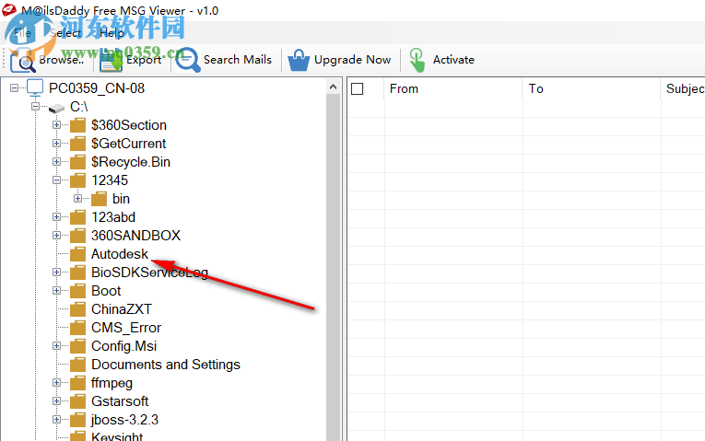Expand the 360SANDBOX folder node

click(x=56, y=236)
